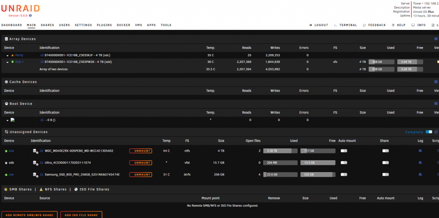The width and height of the screenshot is (439, 218).
Task: Click the boot device drive icon
Action: (x=42, y=120)
